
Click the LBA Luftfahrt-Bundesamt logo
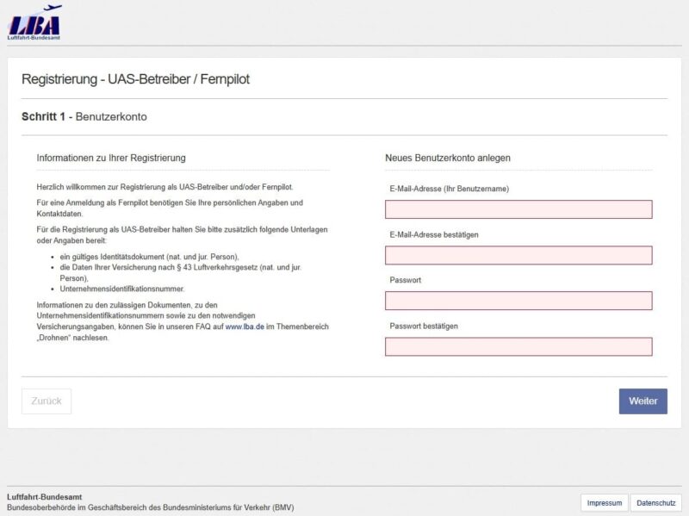coord(34,22)
